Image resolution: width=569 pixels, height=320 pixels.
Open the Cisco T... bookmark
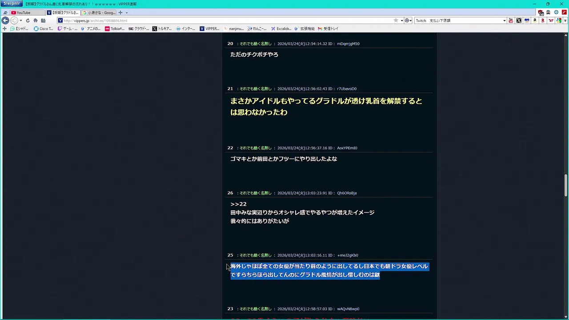(44, 28)
